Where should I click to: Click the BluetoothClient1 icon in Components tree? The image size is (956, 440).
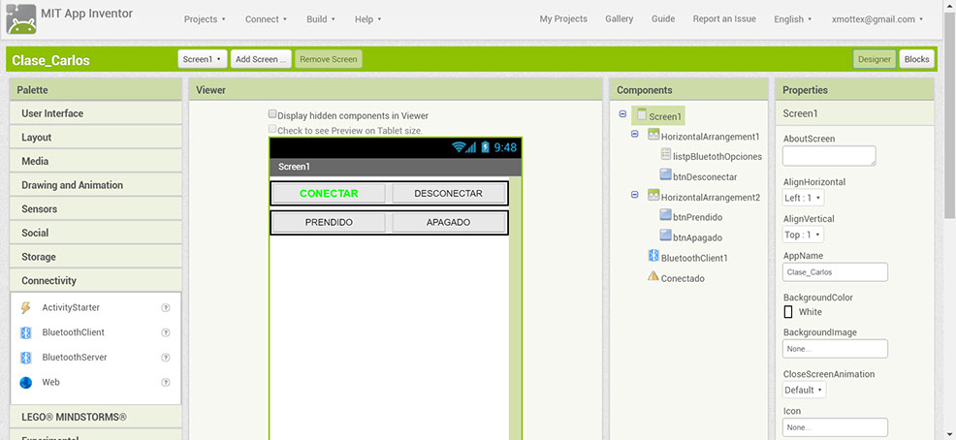coord(653,256)
